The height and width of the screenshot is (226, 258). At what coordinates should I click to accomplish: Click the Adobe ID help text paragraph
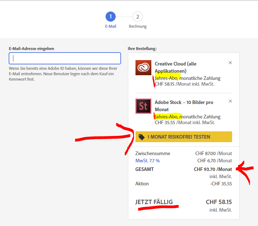[x=63, y=74]
